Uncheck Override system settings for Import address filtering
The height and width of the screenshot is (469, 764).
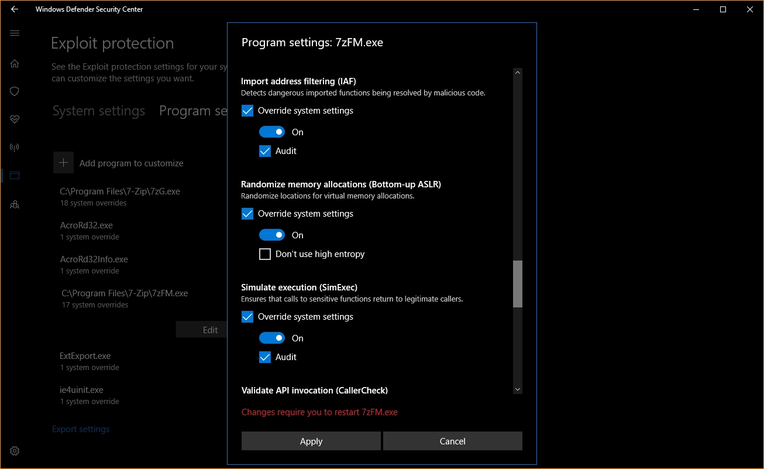tap(247, 111)
